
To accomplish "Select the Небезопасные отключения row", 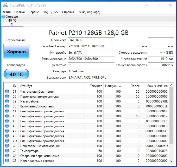I will click(x=86, y=146).
